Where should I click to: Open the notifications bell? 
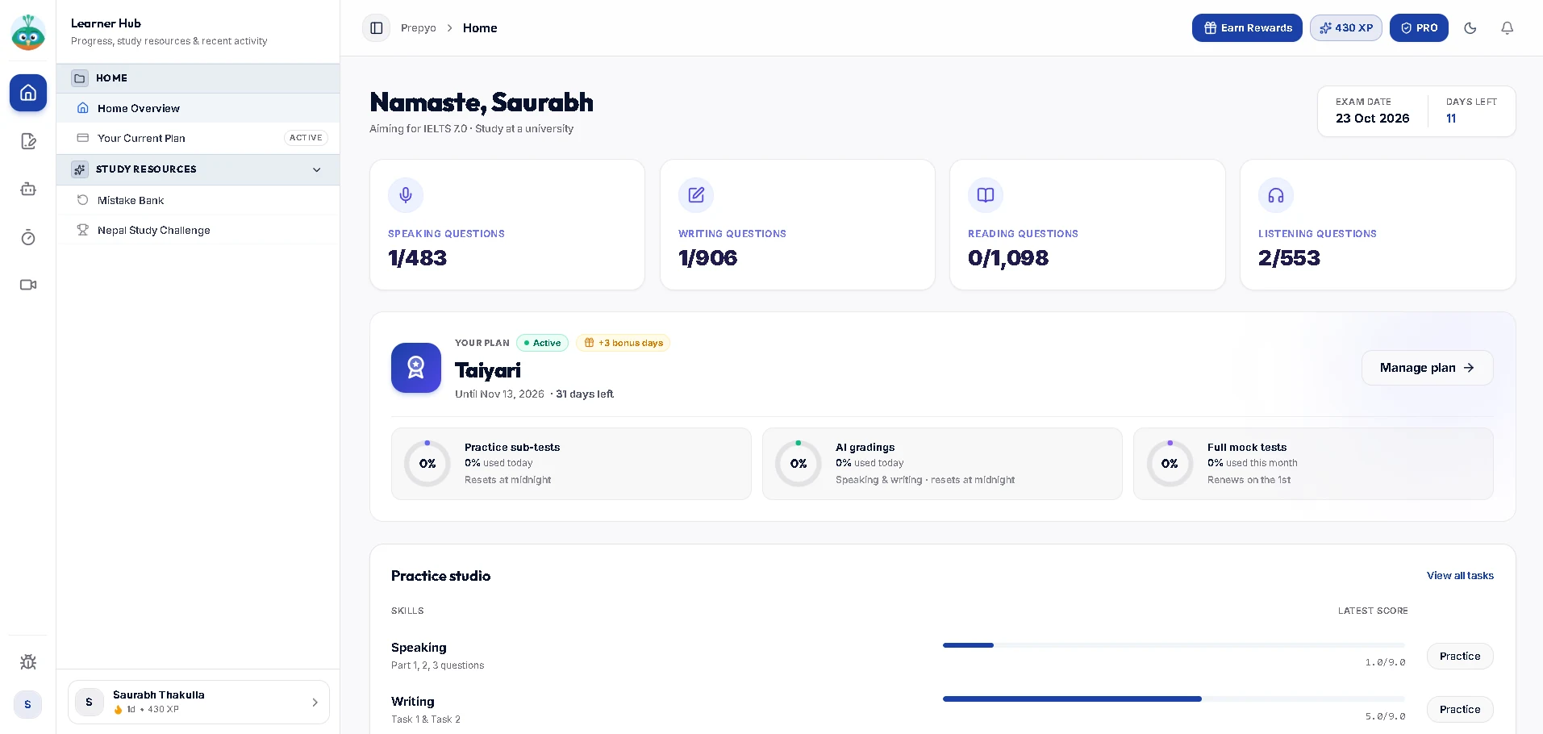tap(1507, 28)
